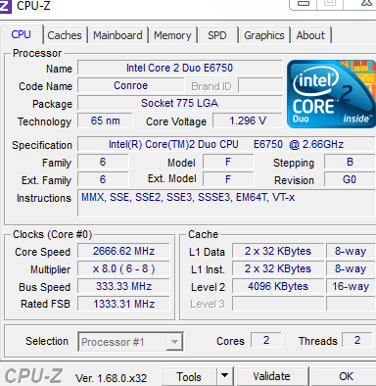Expand the Tools button dropdown arrow
The image size is (376, 386).
click(x=224, y=376)
